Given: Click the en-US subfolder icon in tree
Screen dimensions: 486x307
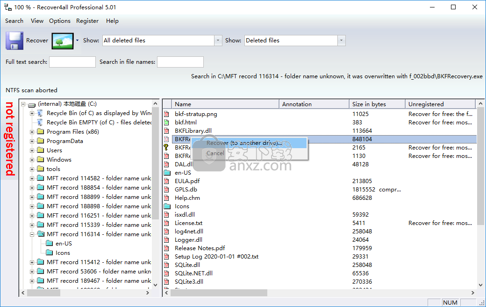Looking at the screenshot, I should click(x=49, y=243).
